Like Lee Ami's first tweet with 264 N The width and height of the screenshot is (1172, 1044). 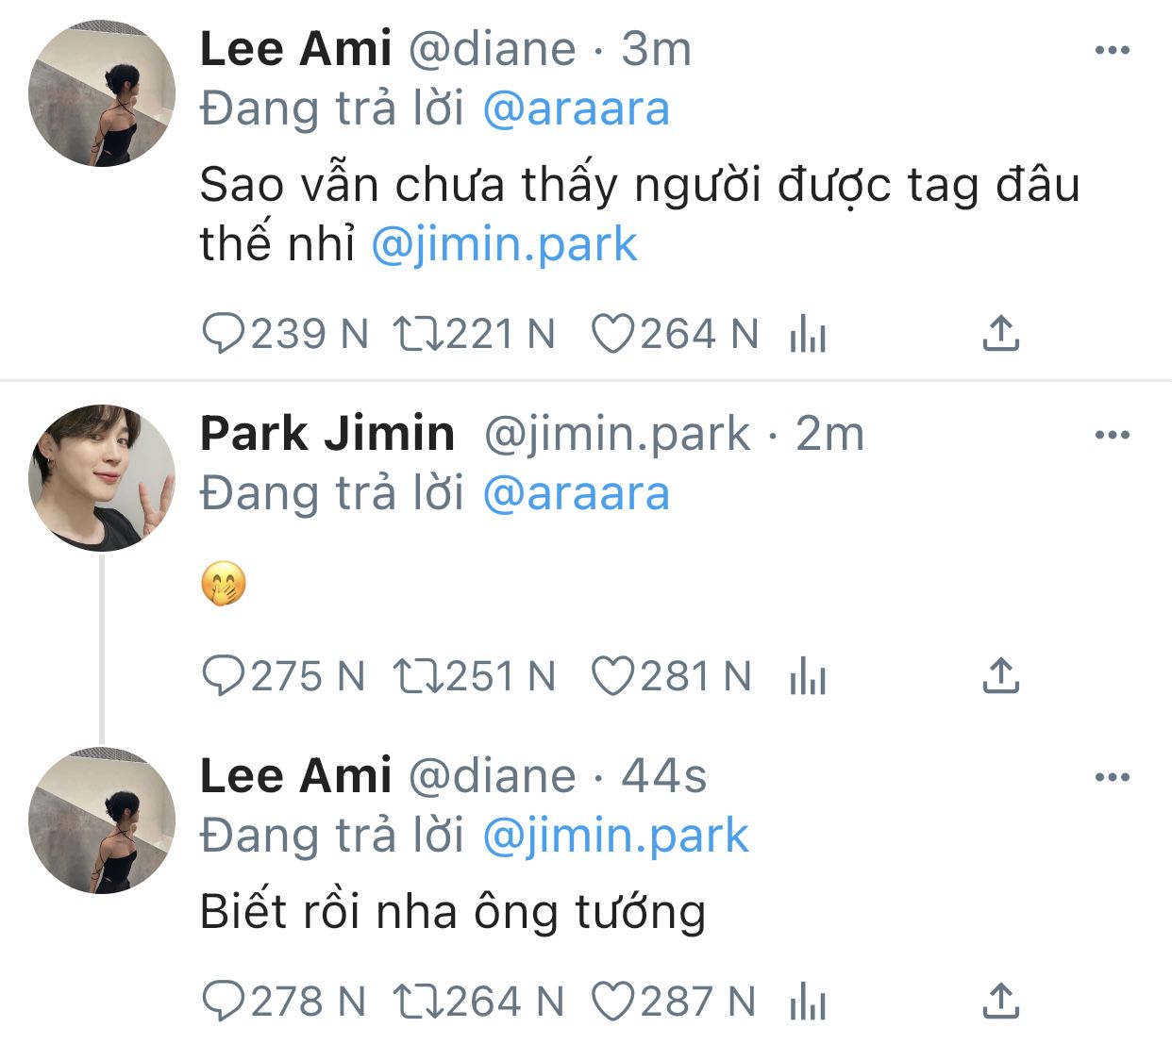tap(612, 335)
